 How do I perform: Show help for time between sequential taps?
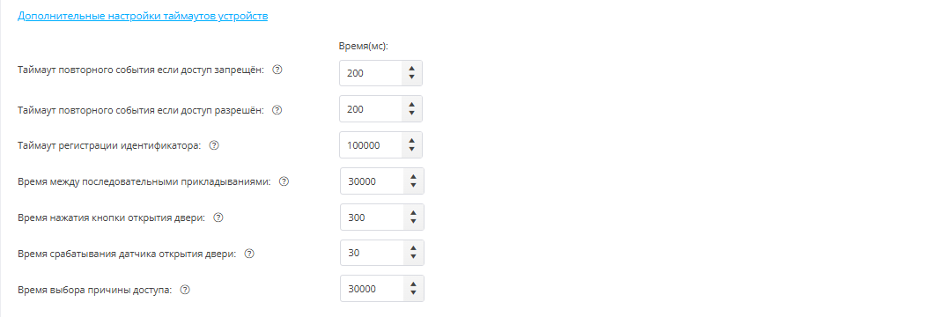[x=284, y=181]
